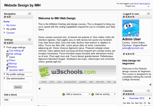Click the configure icon in Navigation block

point(7,17)
